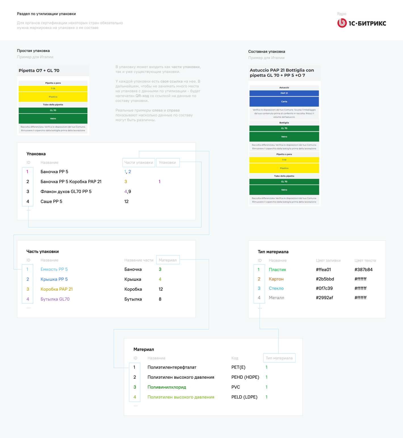Select the 'Части упаковки' column header box
The height and width of the screenshot is (438, 403).
138,163
